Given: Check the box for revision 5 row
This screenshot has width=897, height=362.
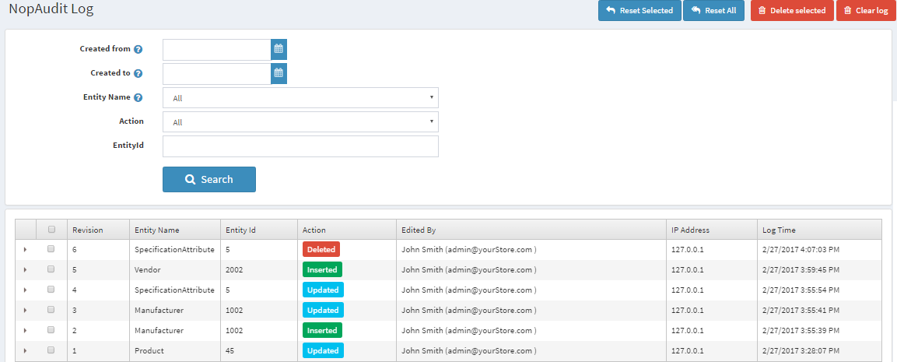Looking at the screenshot, I should [51, 269].
